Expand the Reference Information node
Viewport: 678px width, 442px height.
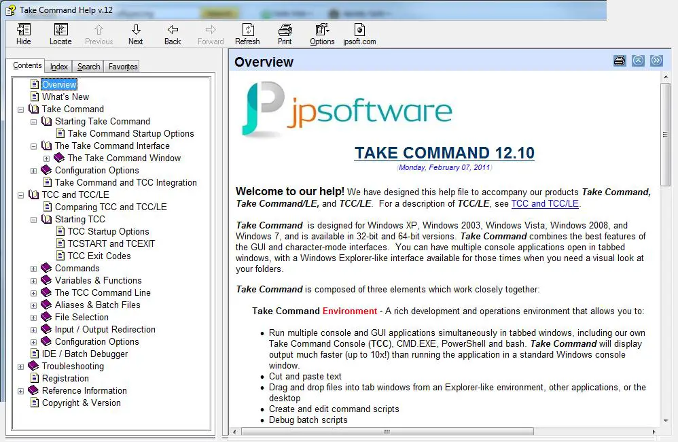pyautogui.click(x=20, y=391)
